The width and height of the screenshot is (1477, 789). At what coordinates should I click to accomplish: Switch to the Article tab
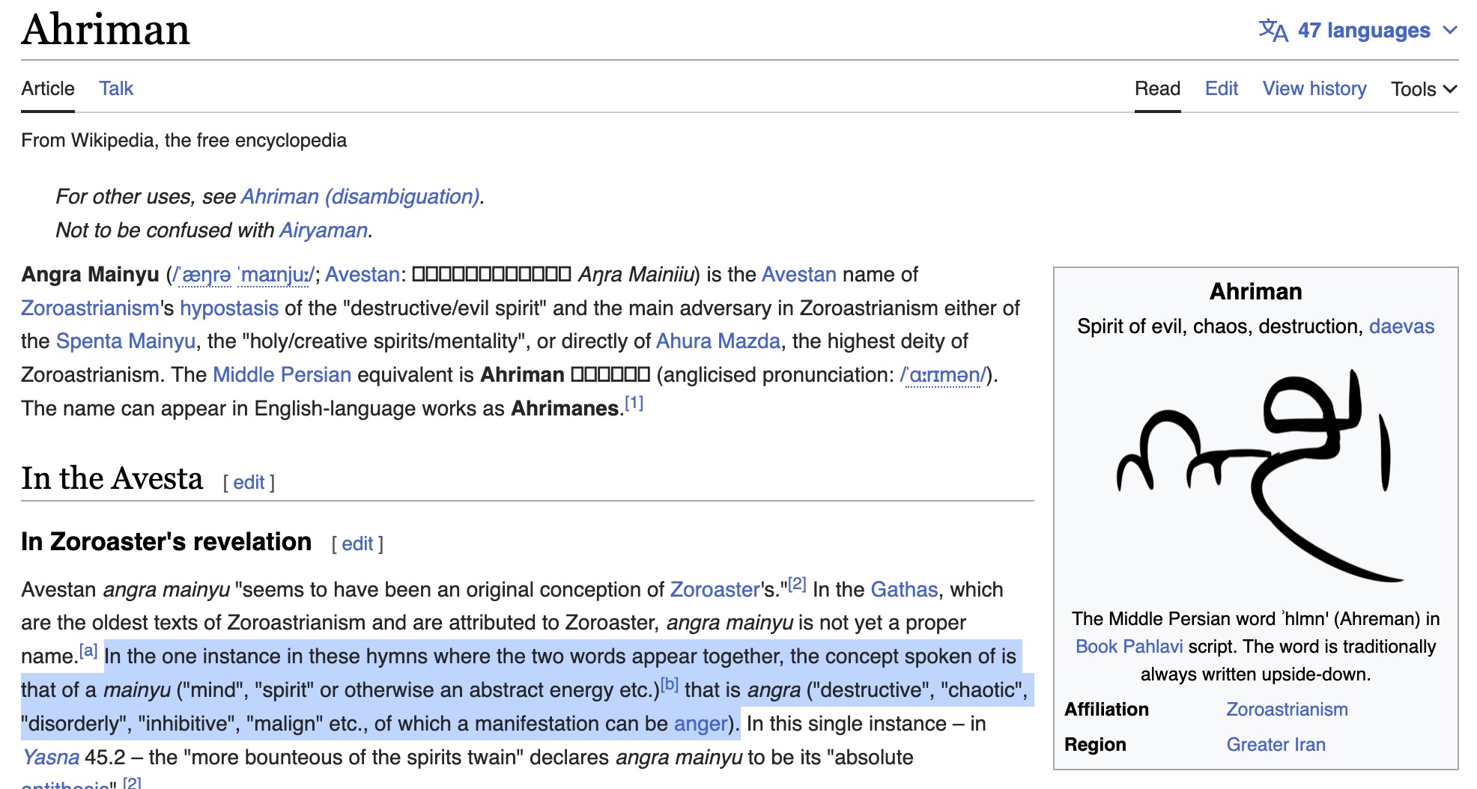[48, 88]
